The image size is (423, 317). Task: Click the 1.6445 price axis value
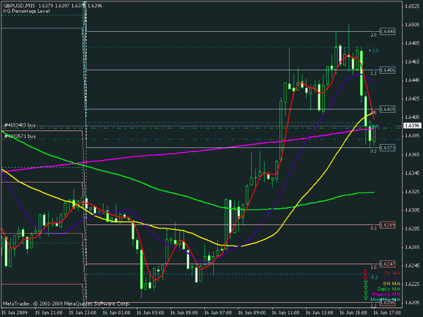(x=412, y=80)
